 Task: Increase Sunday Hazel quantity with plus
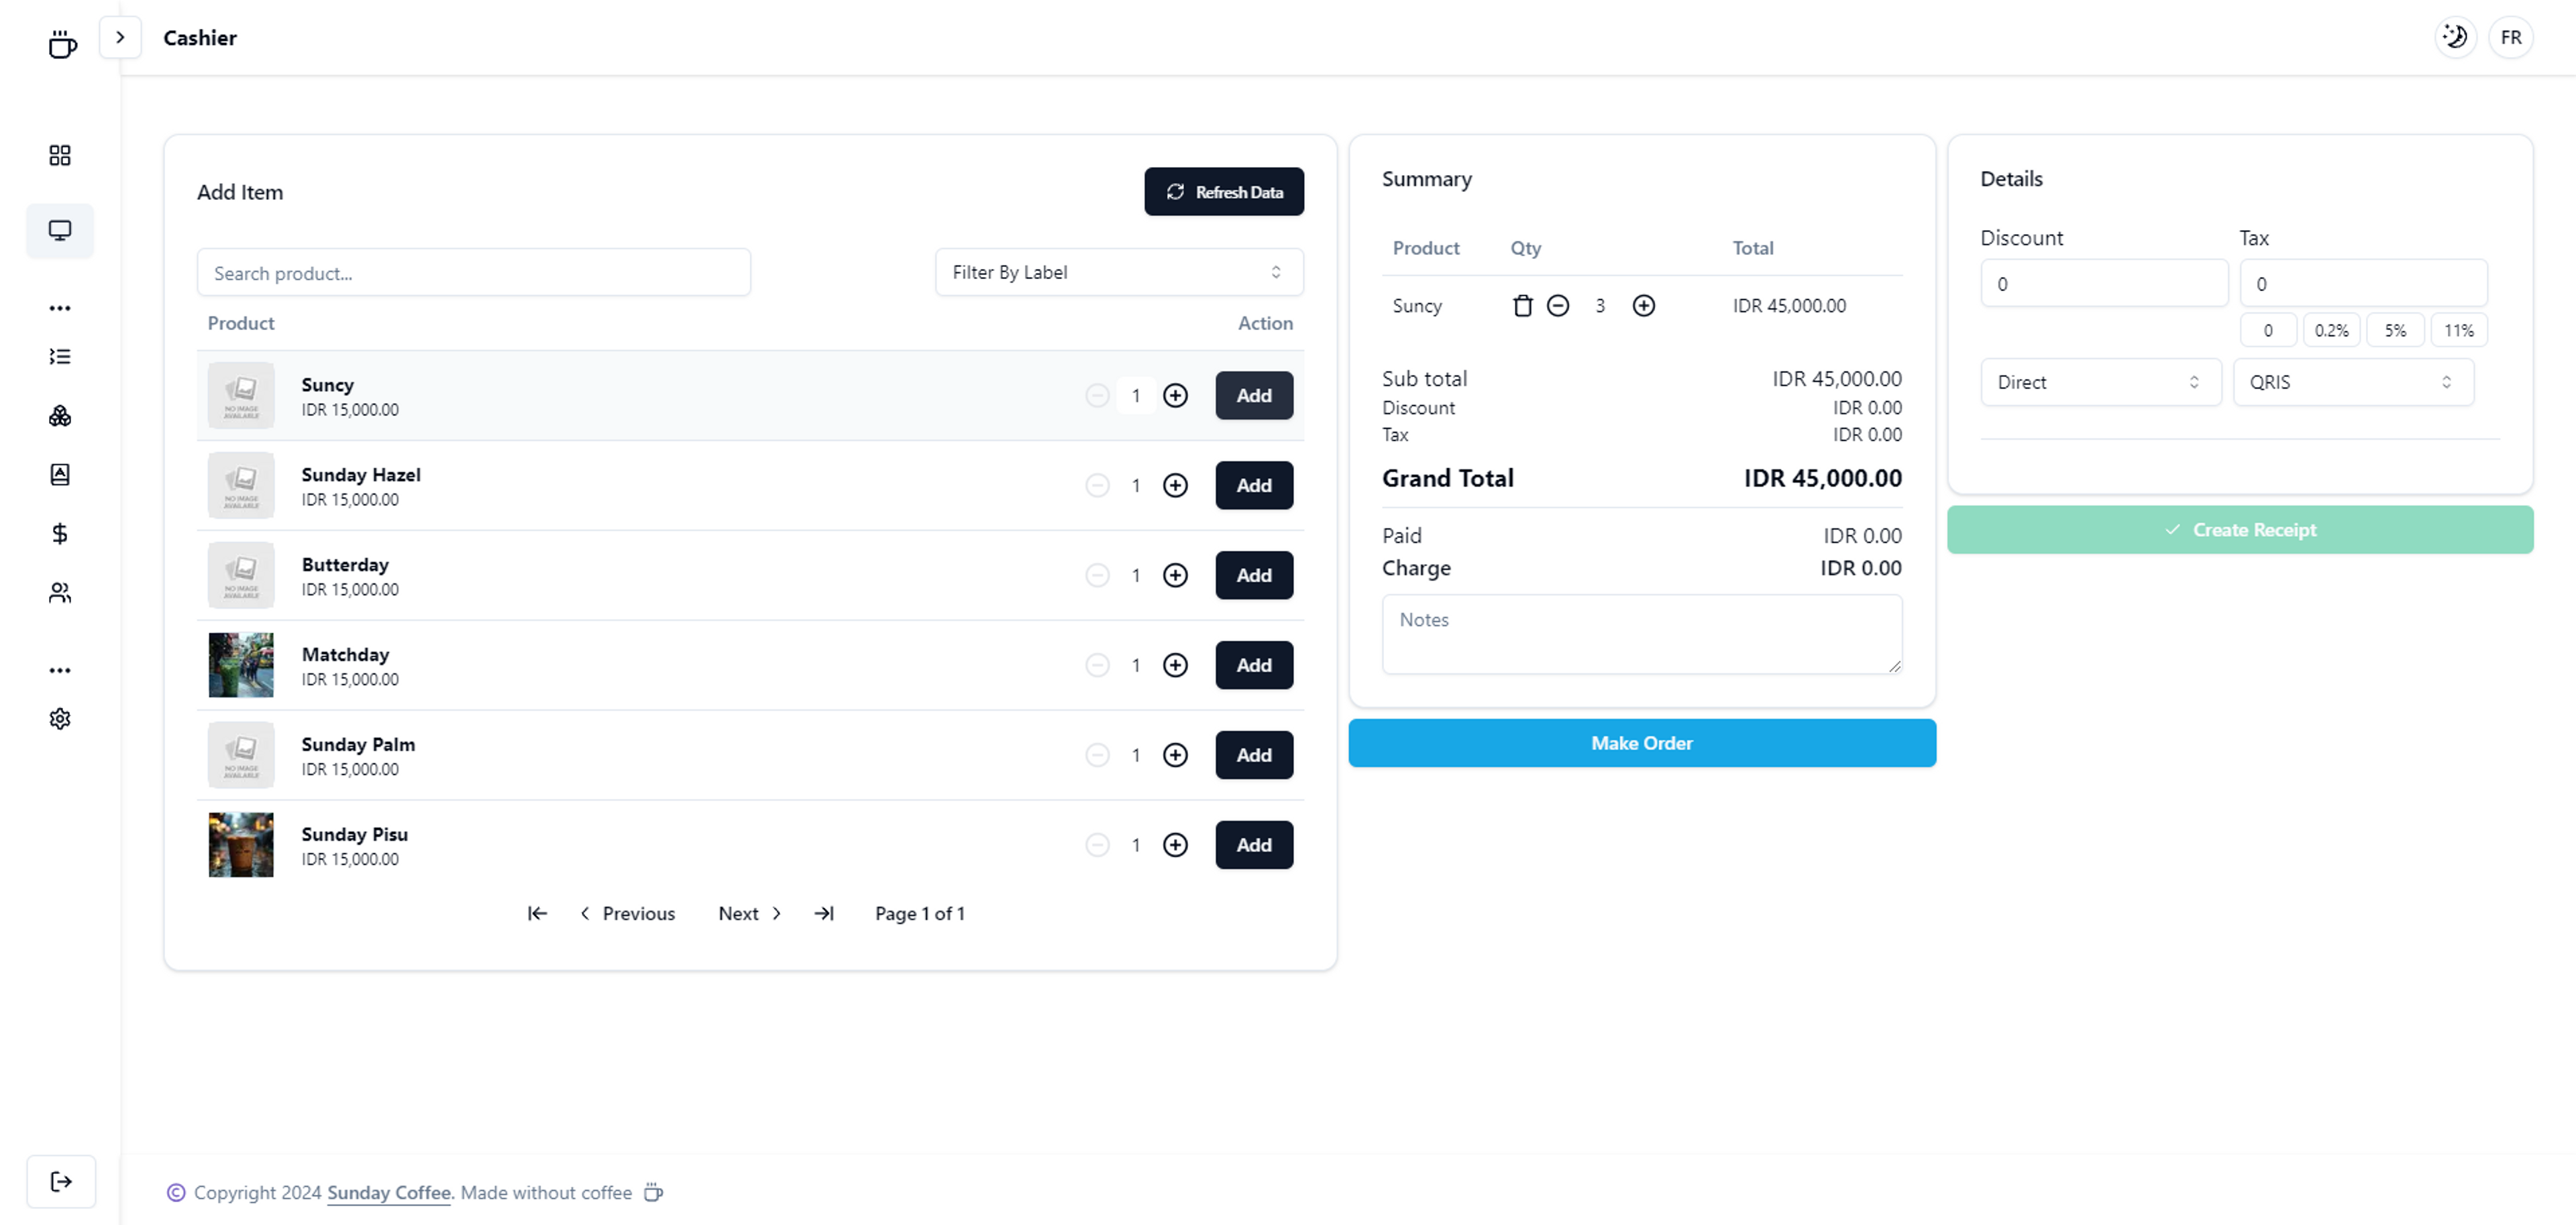coord(1175,485)
